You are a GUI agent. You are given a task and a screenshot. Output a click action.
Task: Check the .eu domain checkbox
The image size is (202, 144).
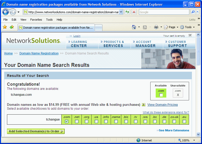(184, 121)
